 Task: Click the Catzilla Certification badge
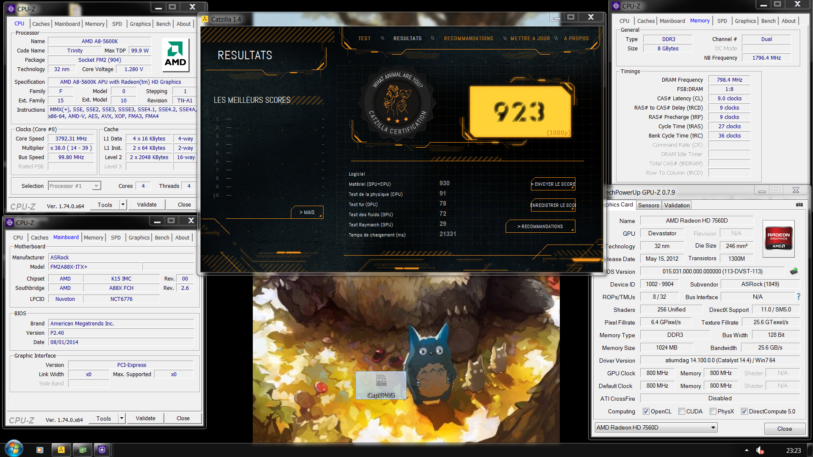click(397, 103)
